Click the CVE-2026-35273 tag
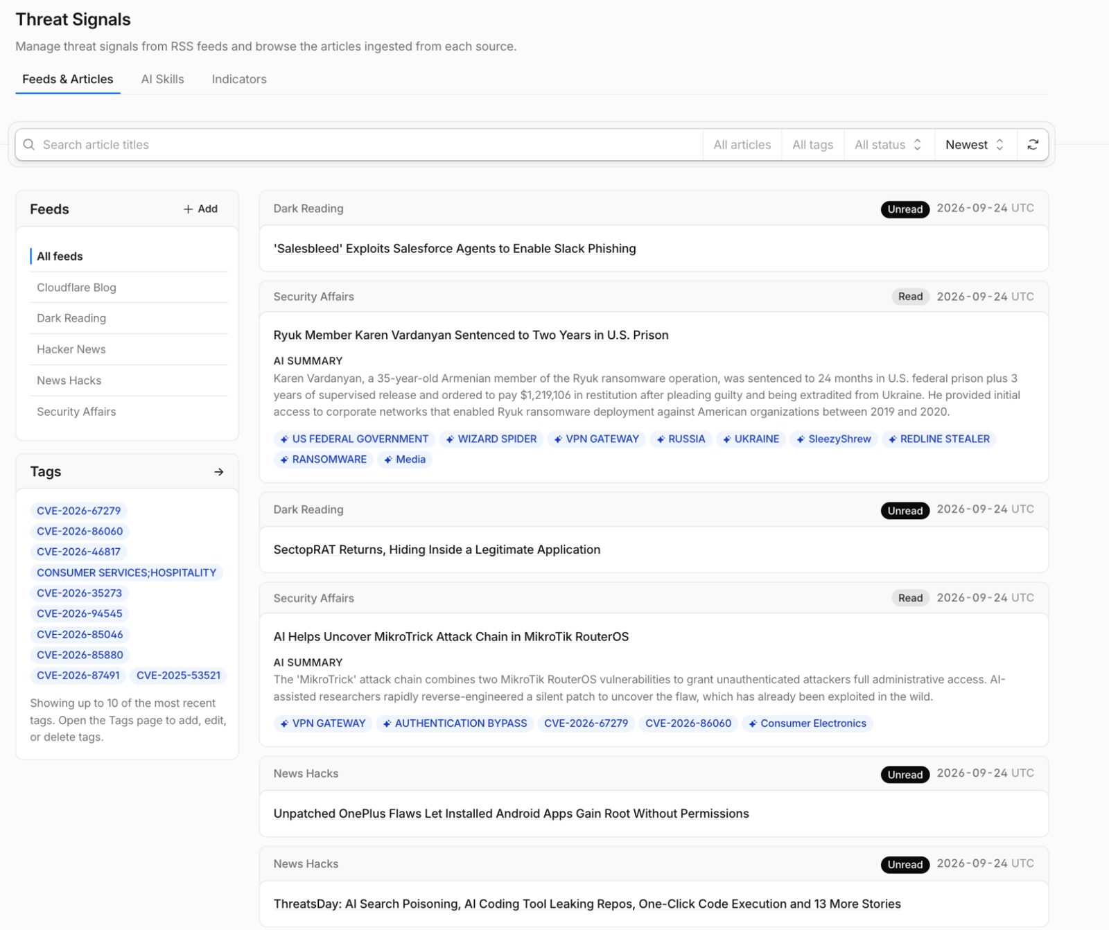1109x930 pixels. pos(79,593)
